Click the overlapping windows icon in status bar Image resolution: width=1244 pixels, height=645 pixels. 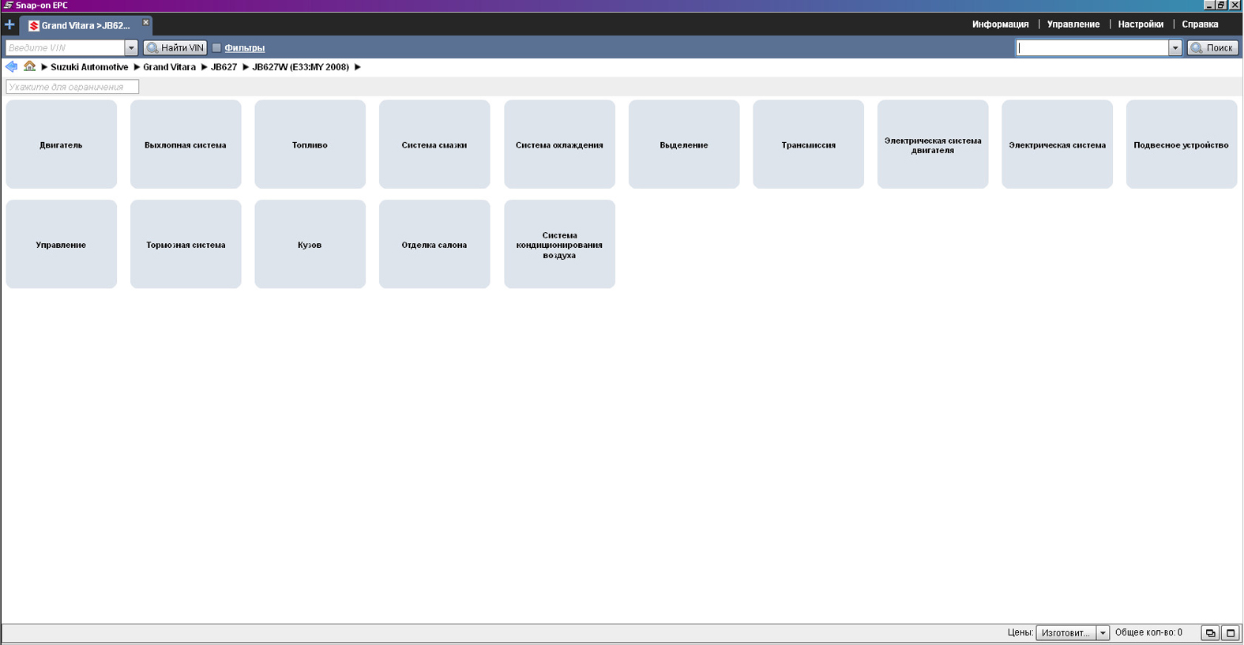[x=1210, y=633]
